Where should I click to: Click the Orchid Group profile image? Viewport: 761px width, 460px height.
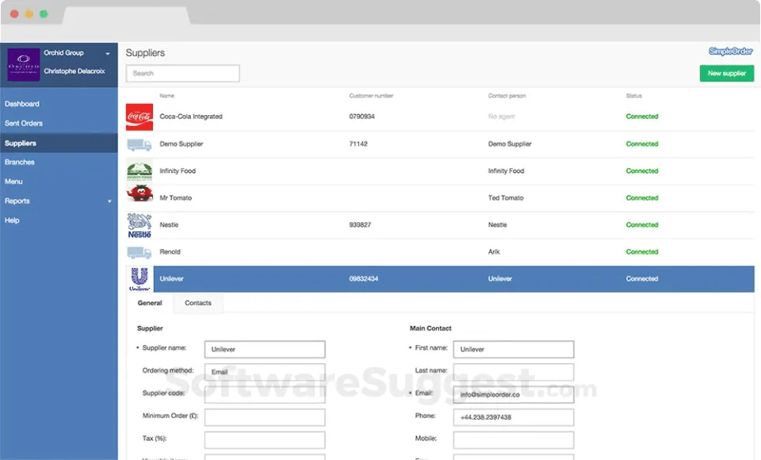point(24,63)
